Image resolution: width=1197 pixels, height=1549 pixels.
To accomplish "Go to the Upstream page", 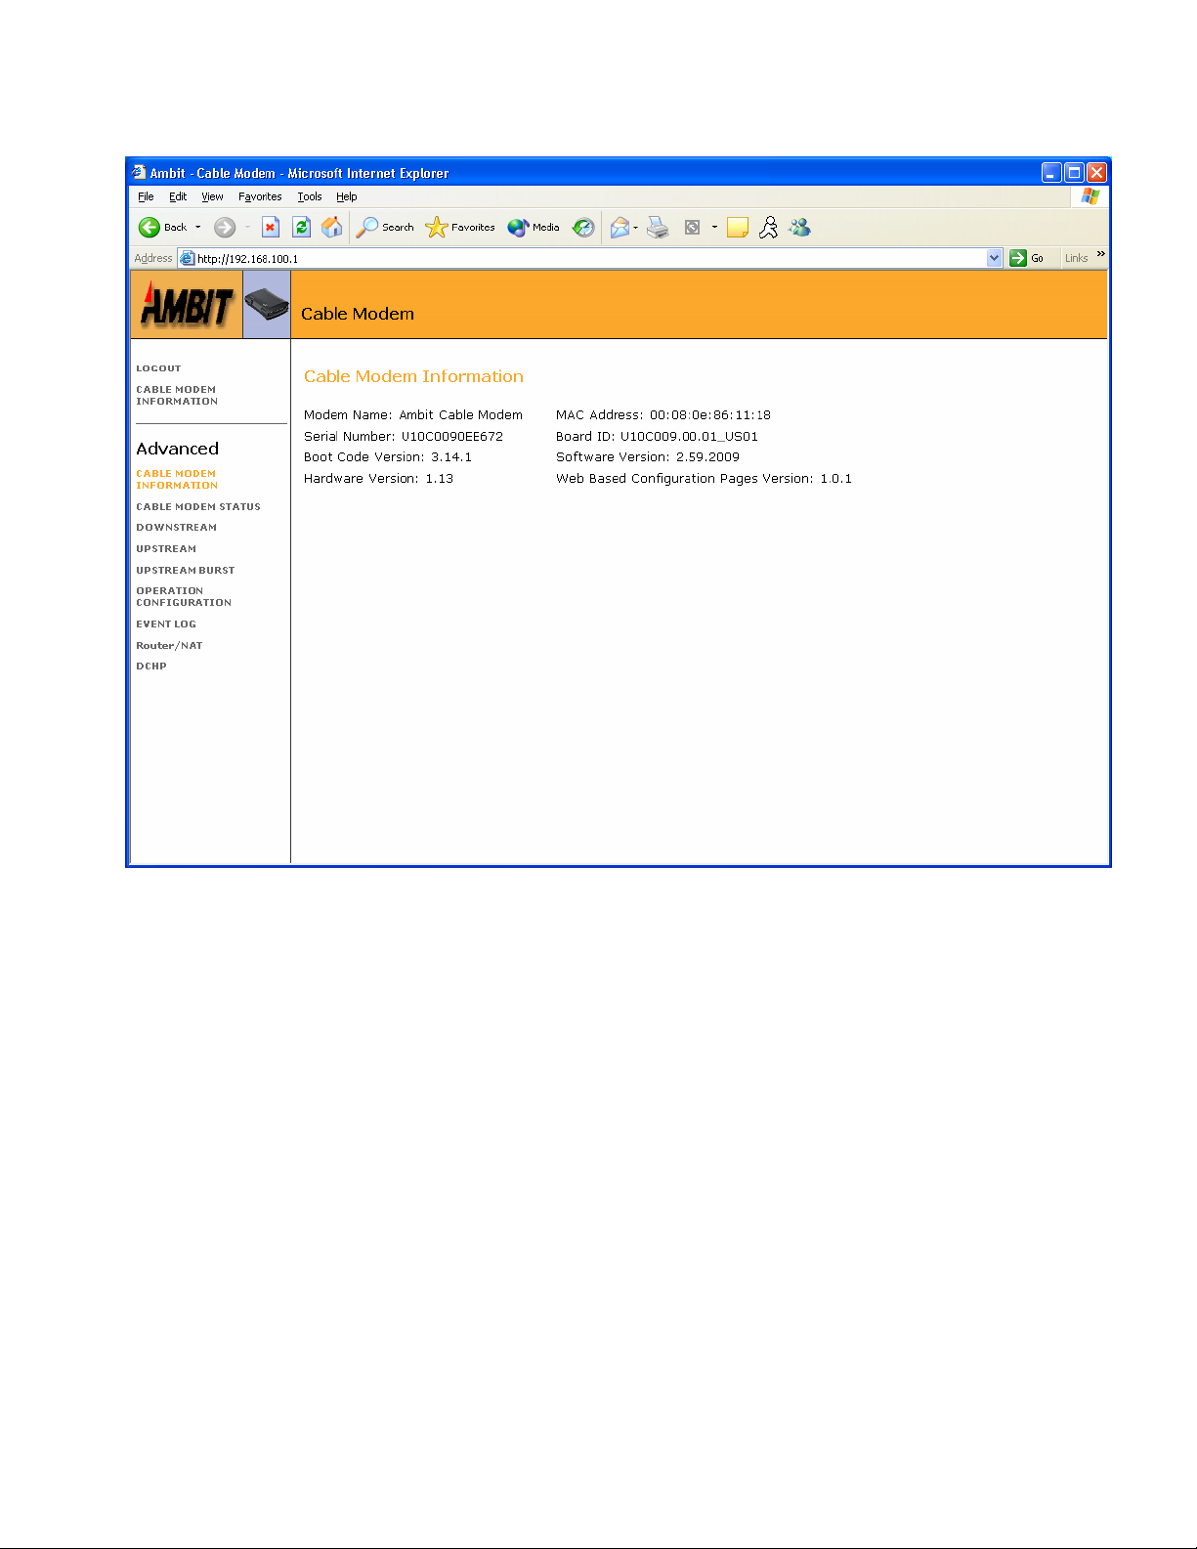I will tap(166, 548).
